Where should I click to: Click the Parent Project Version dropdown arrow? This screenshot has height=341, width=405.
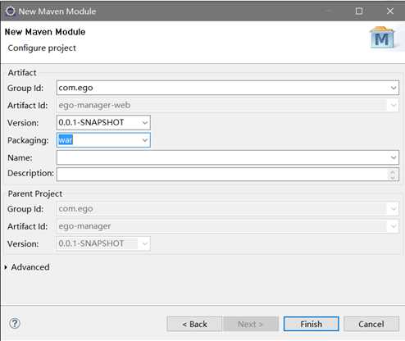(145, 243)
